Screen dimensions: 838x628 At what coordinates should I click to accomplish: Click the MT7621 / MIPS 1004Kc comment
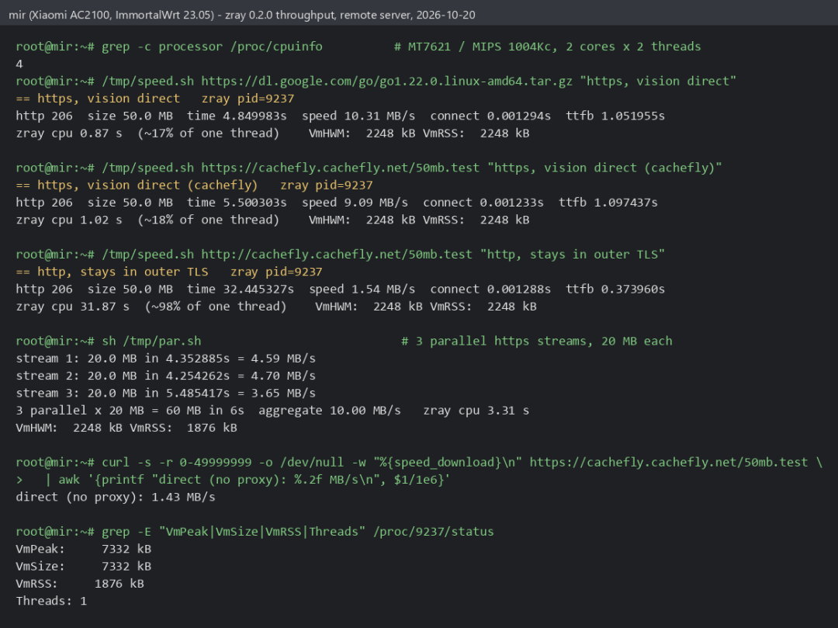click(x=547, y=47)
